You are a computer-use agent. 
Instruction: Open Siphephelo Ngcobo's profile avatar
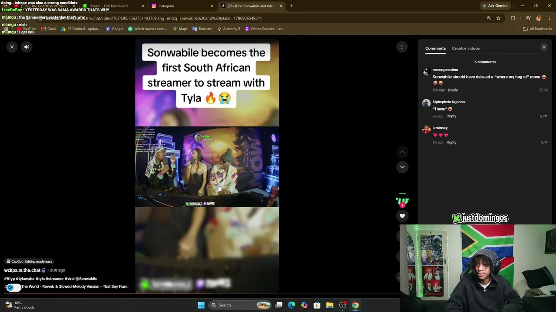click(426, 103)
